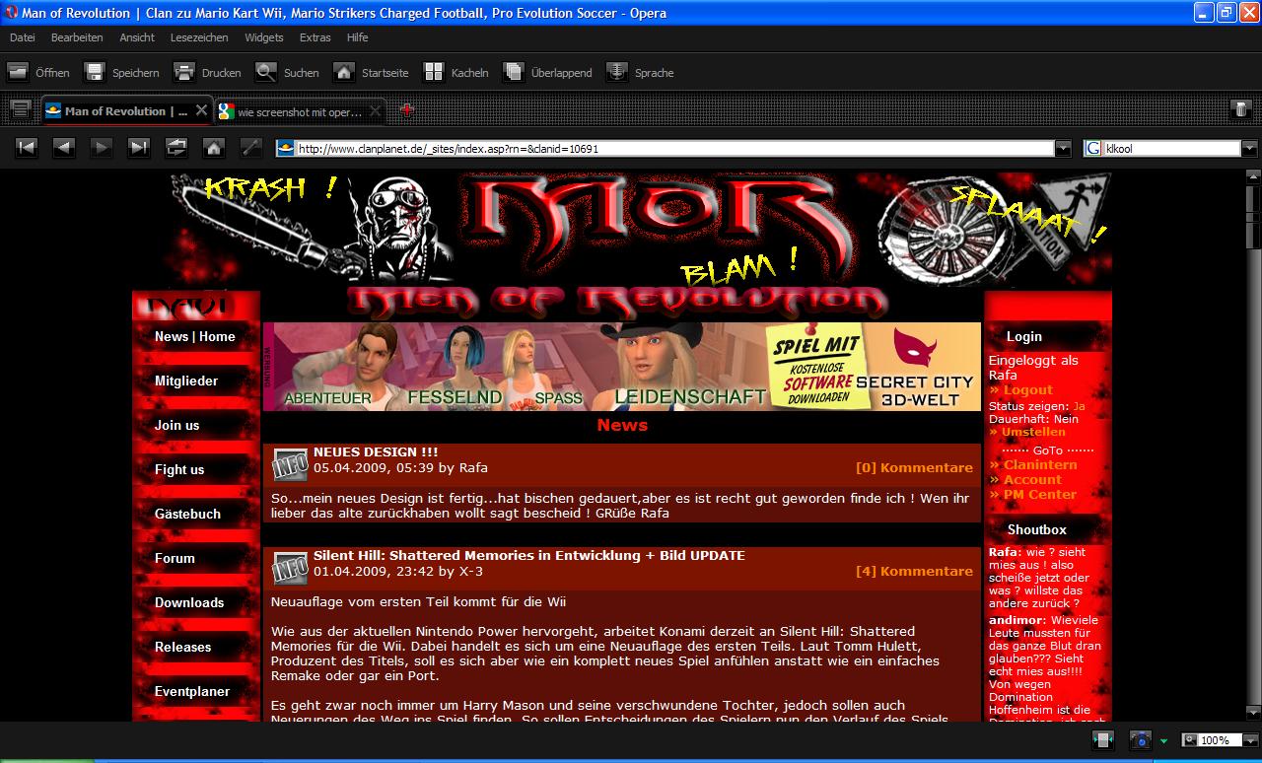
Task: Go to the browser Home icon
Action: point(213,148)
